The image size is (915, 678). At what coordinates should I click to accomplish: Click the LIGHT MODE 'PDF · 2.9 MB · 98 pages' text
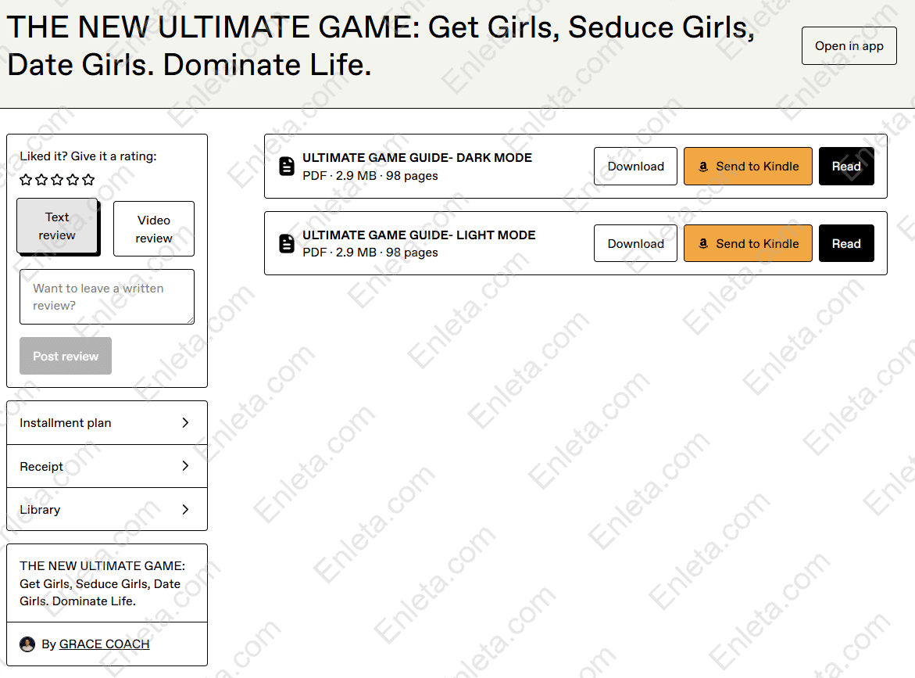point(370,253)
